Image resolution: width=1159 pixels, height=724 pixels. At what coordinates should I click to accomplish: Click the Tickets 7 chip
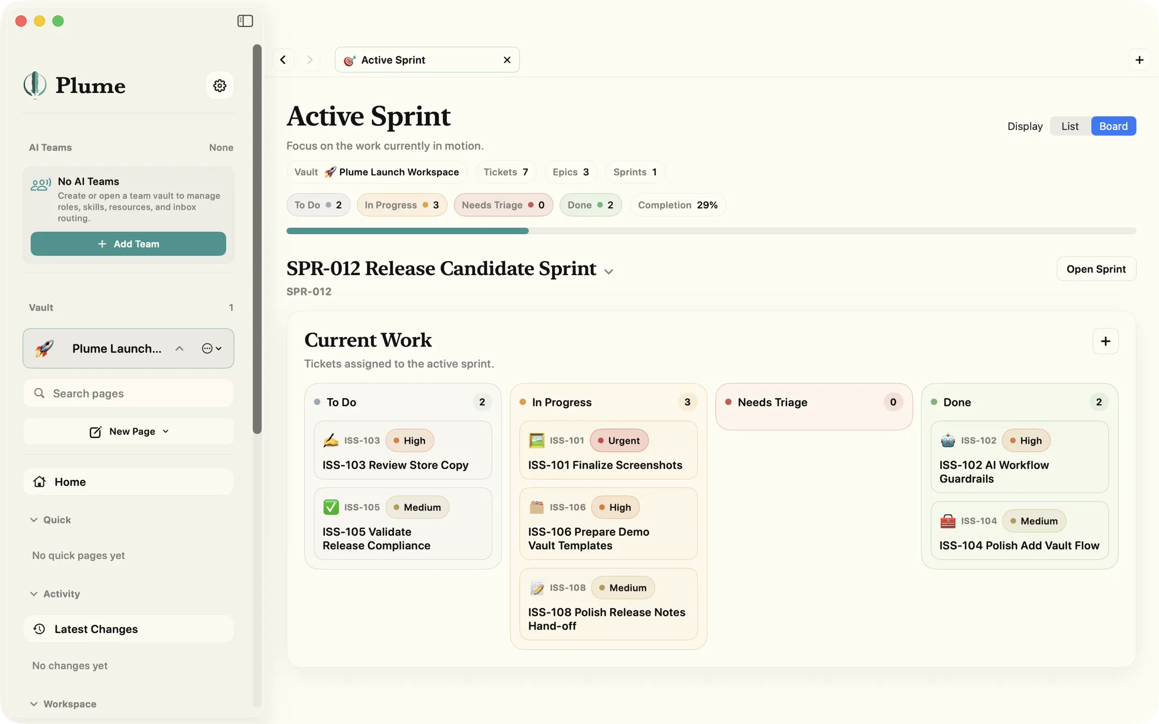point(506,172)
